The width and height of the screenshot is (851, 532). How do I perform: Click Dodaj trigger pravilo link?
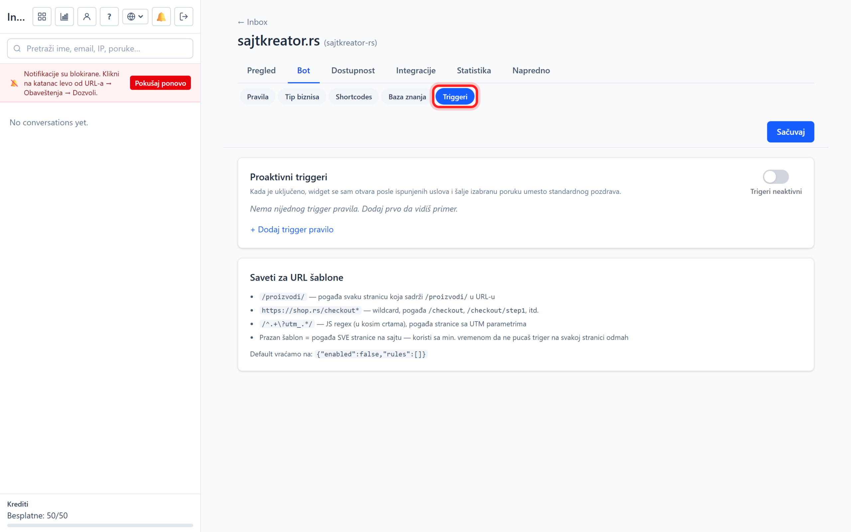[292, 229]
